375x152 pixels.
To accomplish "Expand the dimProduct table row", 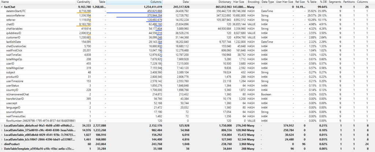I will point(2,144).
